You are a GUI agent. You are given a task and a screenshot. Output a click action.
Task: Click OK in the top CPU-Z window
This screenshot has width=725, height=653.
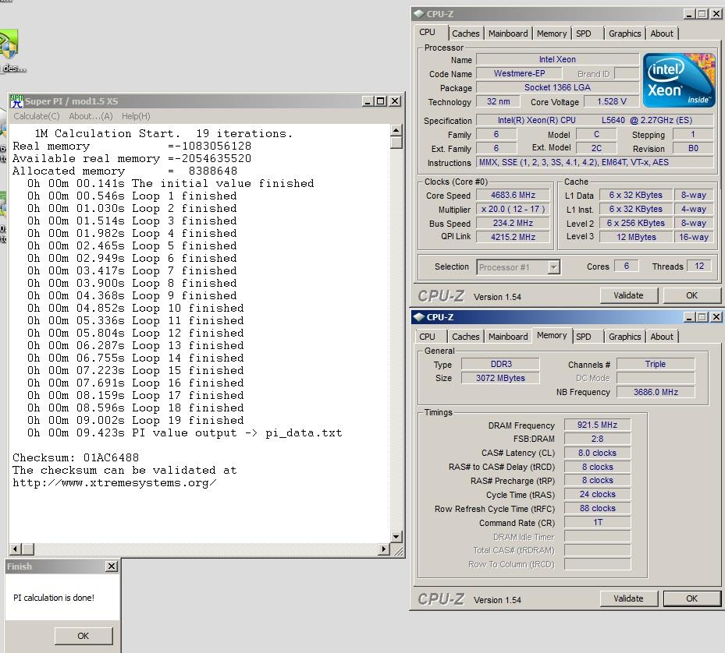coord(691,295)
